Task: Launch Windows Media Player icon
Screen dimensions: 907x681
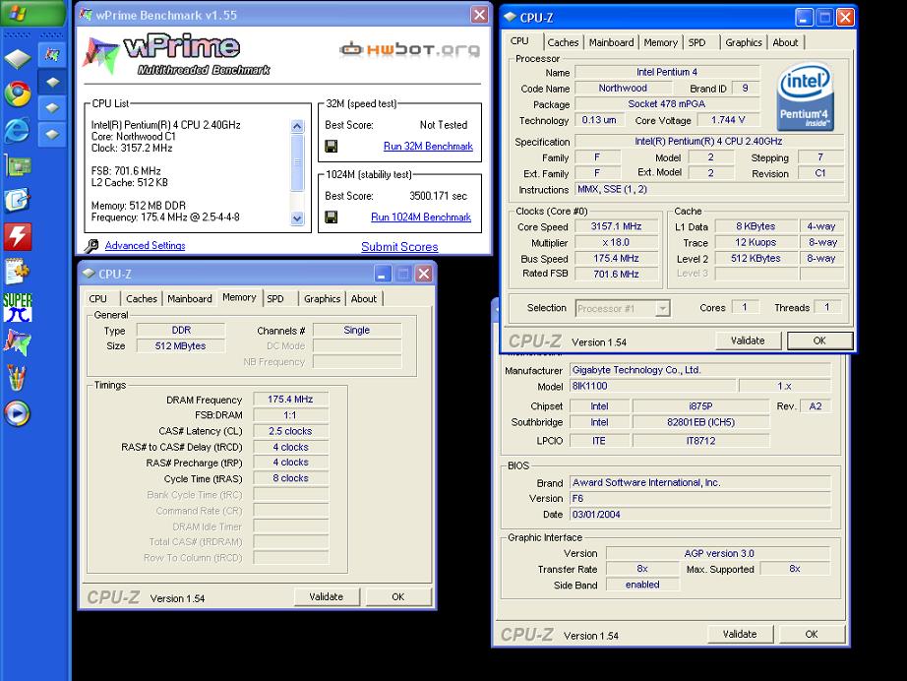Action: click(18, 413)
